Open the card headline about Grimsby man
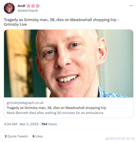Screen dimensions: 137x142 coord(56,108)
